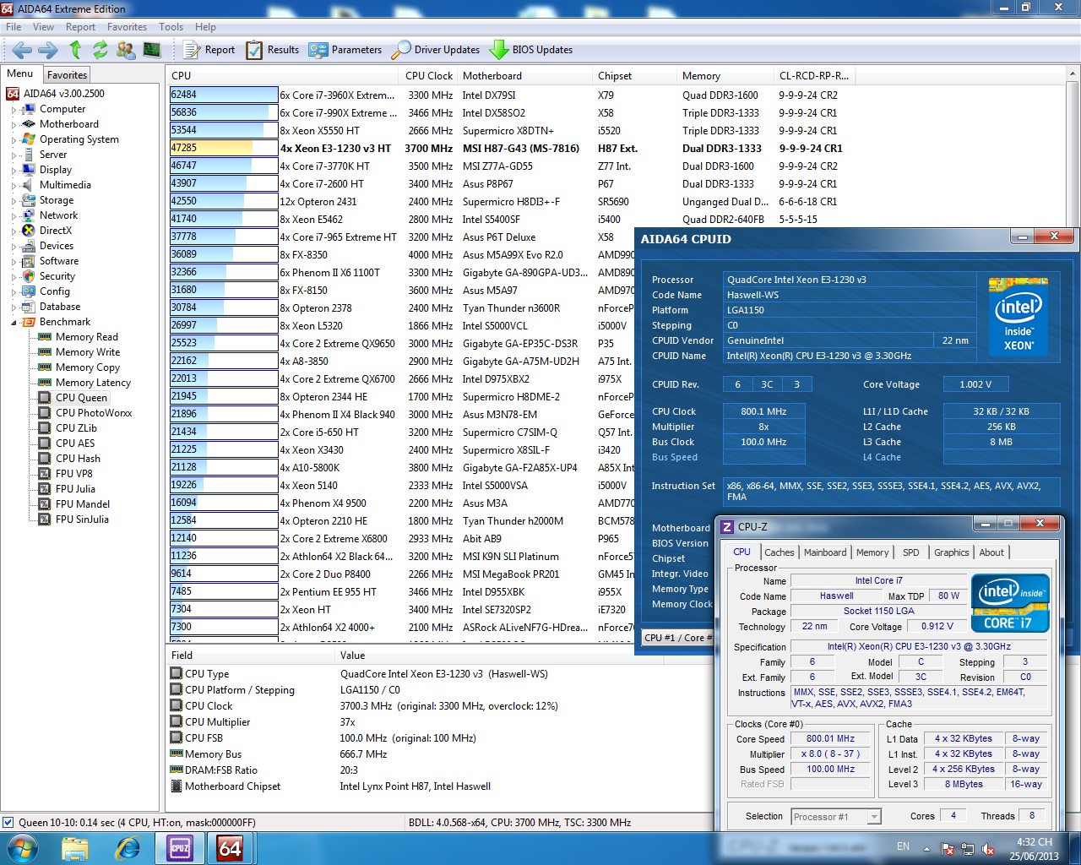Switch to CPU-Z Memory tab
The width and height of the screenshot is (1081, 865).
coord(872,552)
